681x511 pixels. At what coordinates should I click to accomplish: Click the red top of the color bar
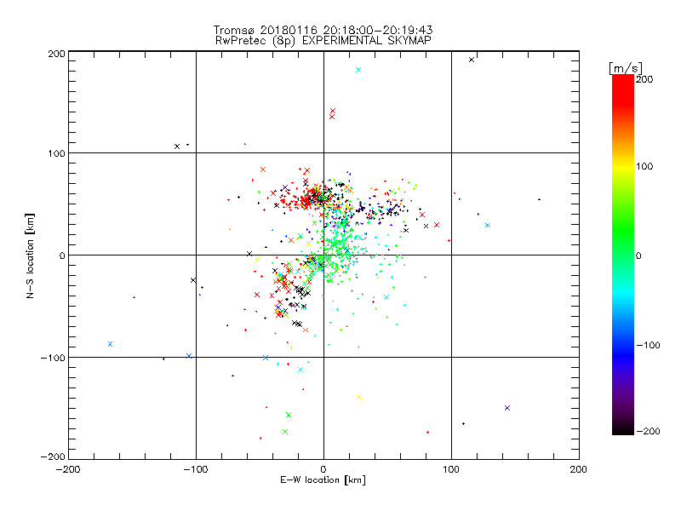pos(622,83)
